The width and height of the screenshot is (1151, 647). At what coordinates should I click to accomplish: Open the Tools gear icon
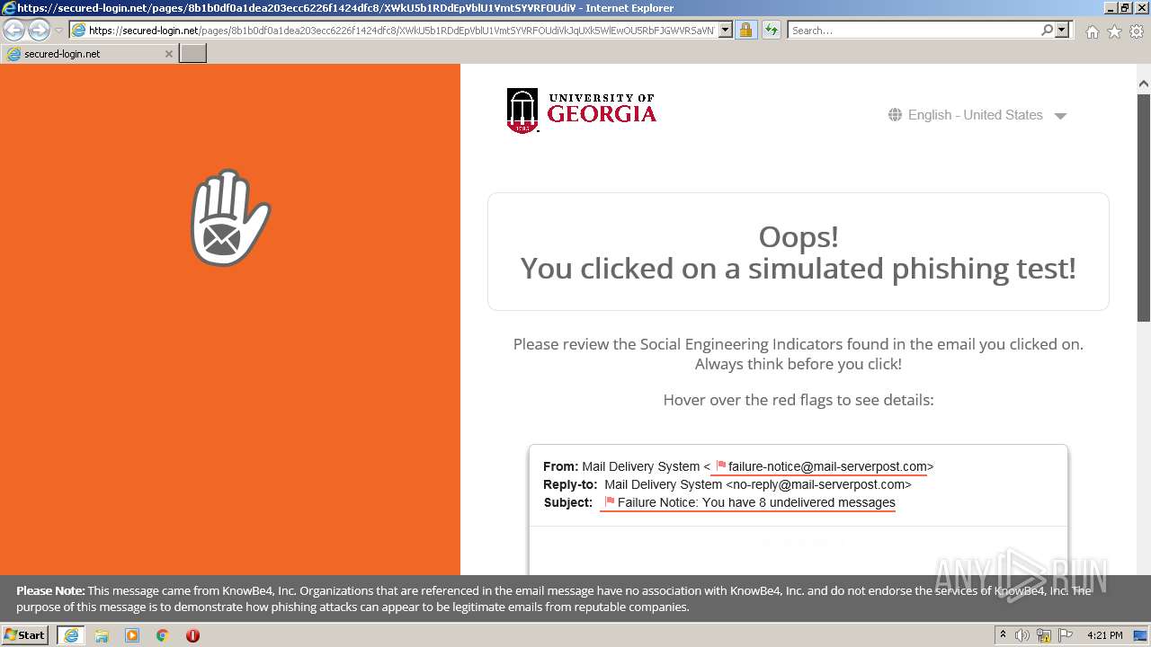click(x=1137, y=31)
